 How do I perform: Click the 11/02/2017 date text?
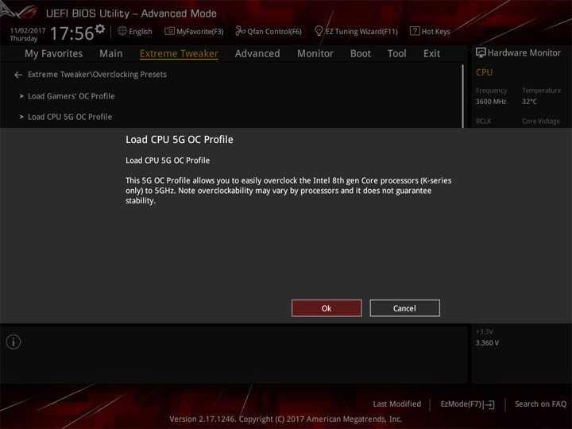(28, 31)
